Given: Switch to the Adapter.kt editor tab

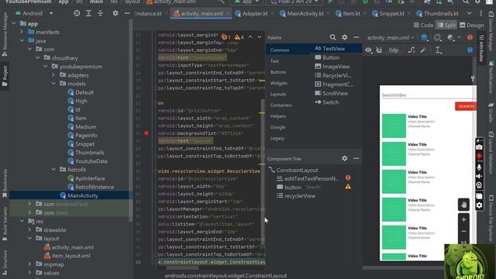Looking at the screenshot, I should (252, 14).
